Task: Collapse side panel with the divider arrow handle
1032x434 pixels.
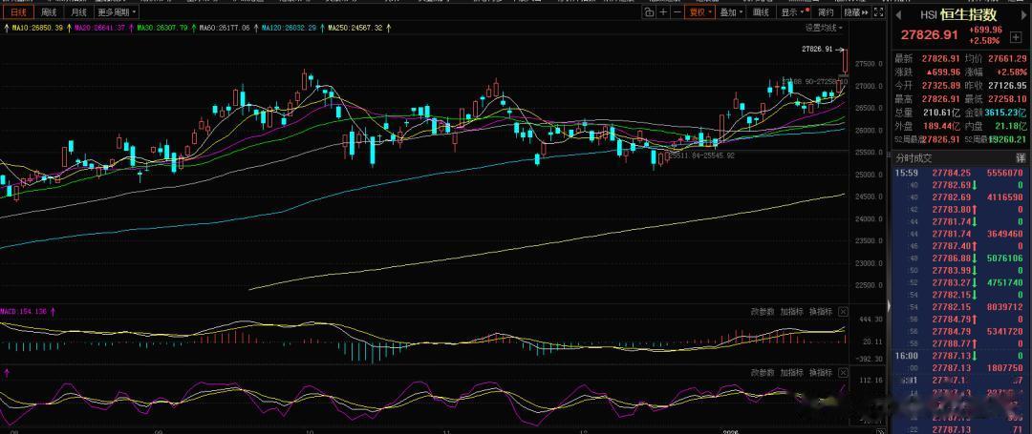Action: point(889,304)
